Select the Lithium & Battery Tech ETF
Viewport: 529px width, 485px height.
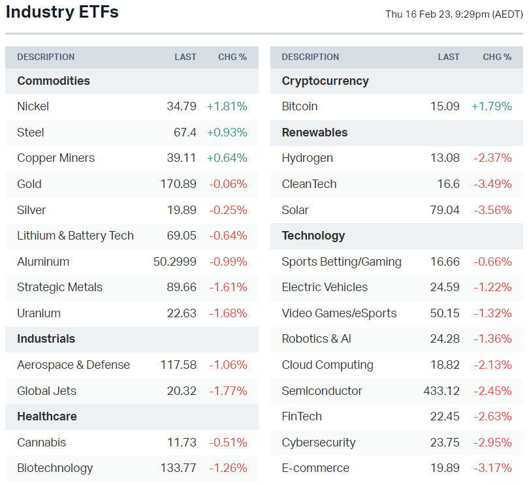(75, 236)
